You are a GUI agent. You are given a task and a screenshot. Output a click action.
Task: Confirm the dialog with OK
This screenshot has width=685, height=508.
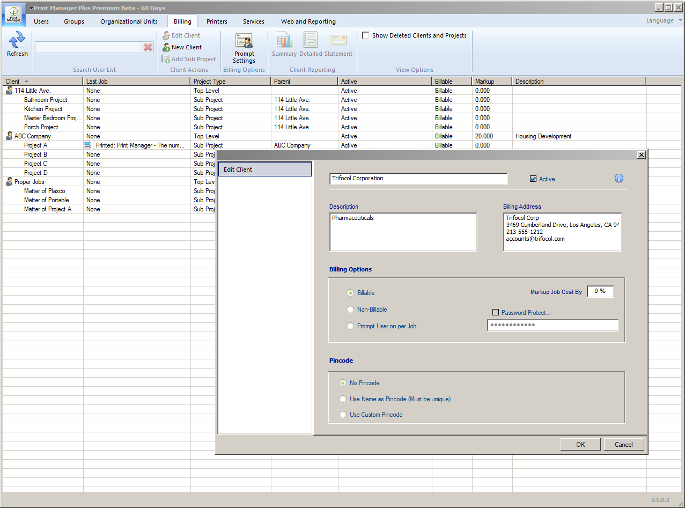pyautogui.click(x=580, y=444)
